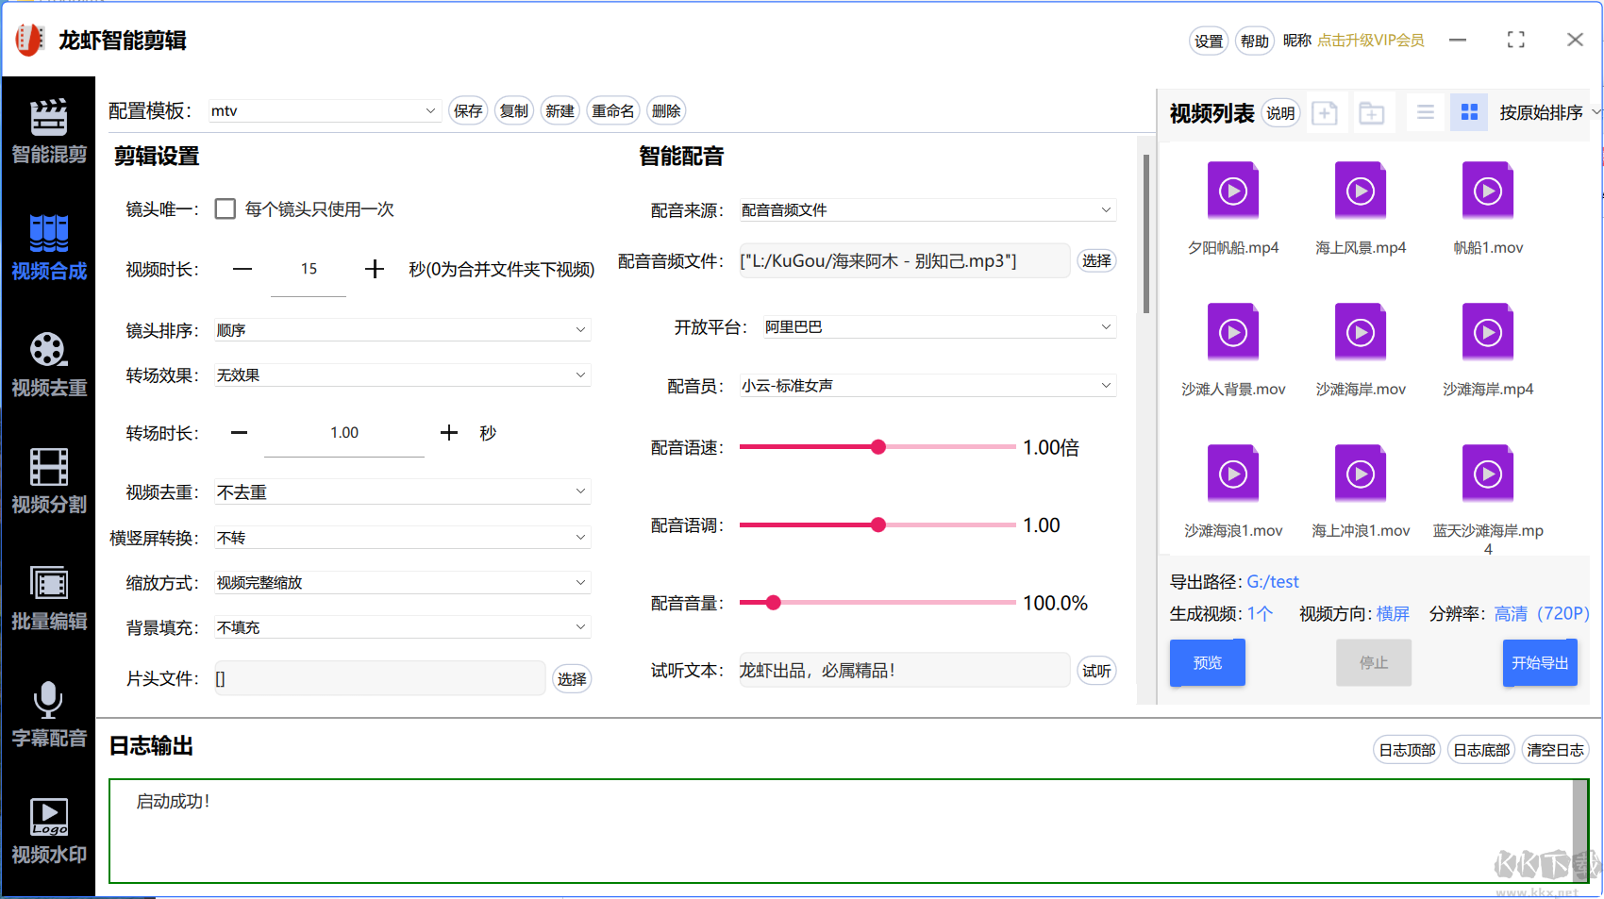Select video 沙滩海浪1.mov
The height and width of the screenshot is (899, 1604).
1233,491
